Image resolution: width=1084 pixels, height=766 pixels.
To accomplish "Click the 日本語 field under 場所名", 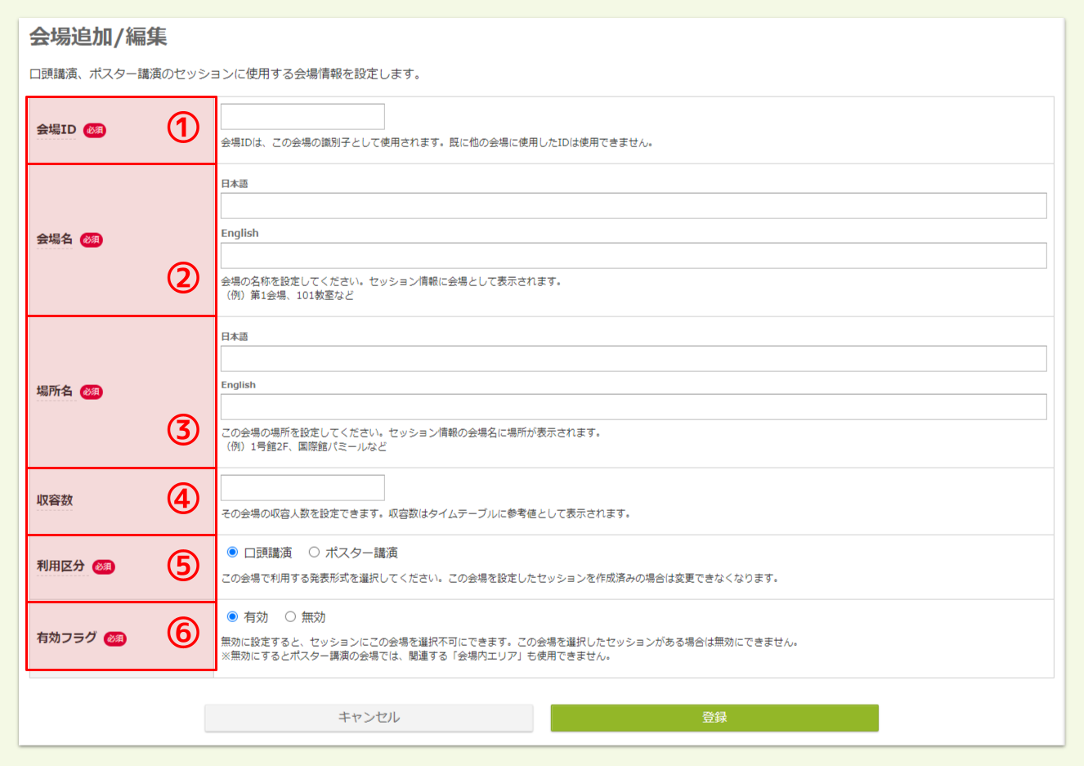I will (x=634, y=357).
